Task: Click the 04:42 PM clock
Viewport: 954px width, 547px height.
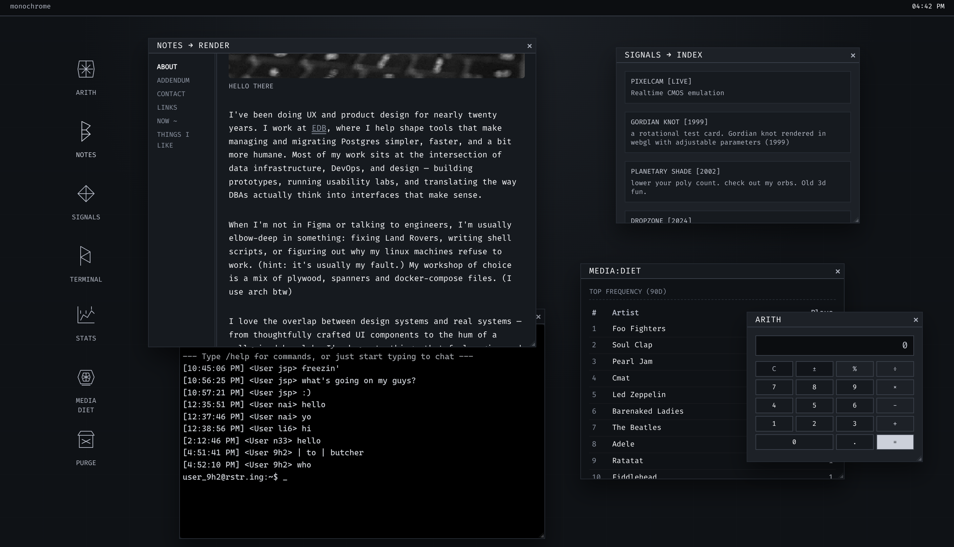Action: 928,6
